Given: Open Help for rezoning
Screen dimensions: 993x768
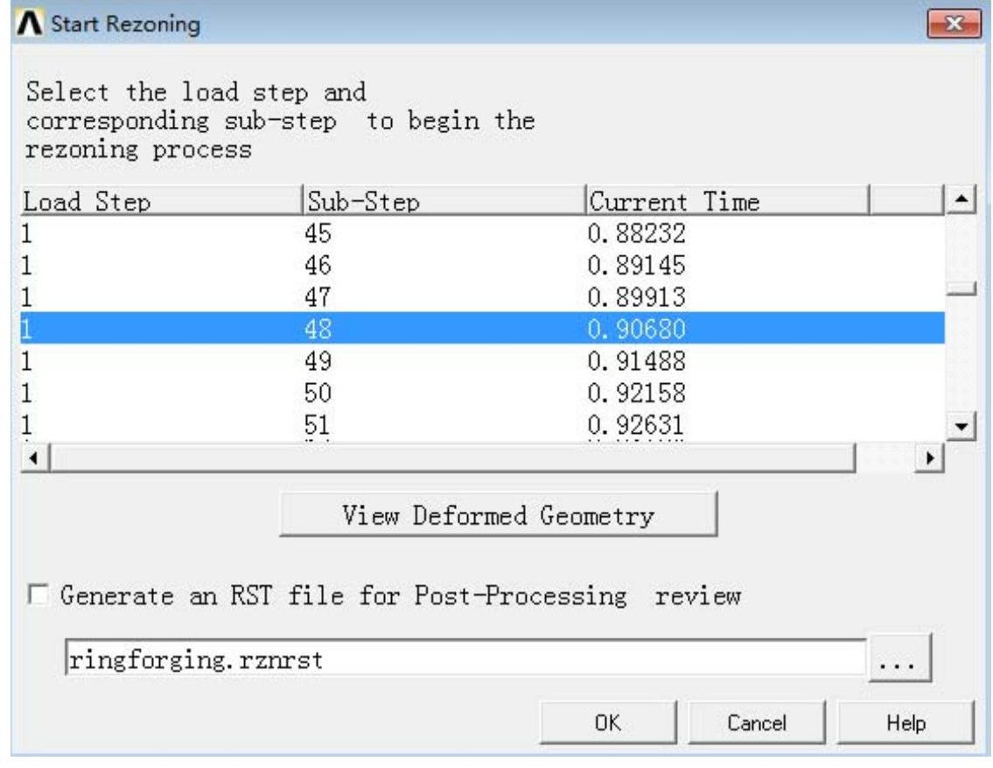Looking at the screenshot, I should tap(905, 723).
